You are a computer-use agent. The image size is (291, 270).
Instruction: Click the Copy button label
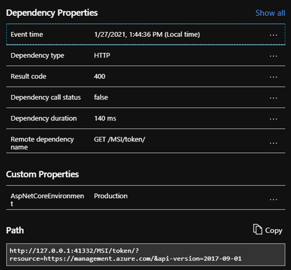pyautogui.click(x=273, y=230)
